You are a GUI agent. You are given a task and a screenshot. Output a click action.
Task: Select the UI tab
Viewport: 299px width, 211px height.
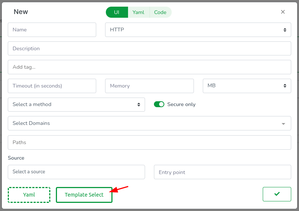[117, 12]
